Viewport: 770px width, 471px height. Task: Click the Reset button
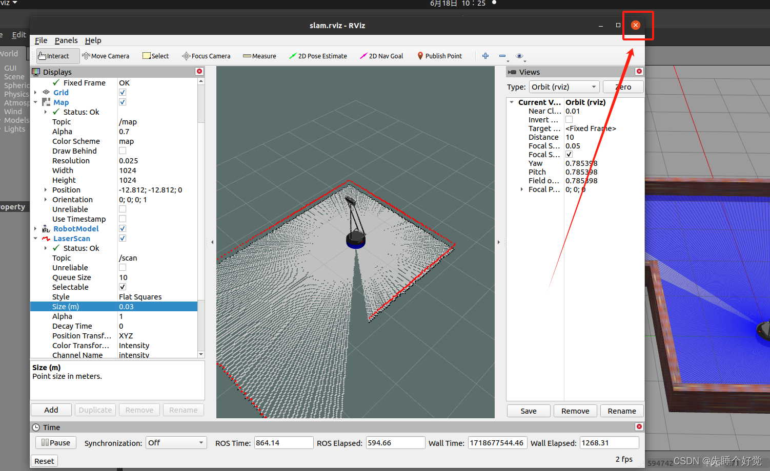[44, 461]
